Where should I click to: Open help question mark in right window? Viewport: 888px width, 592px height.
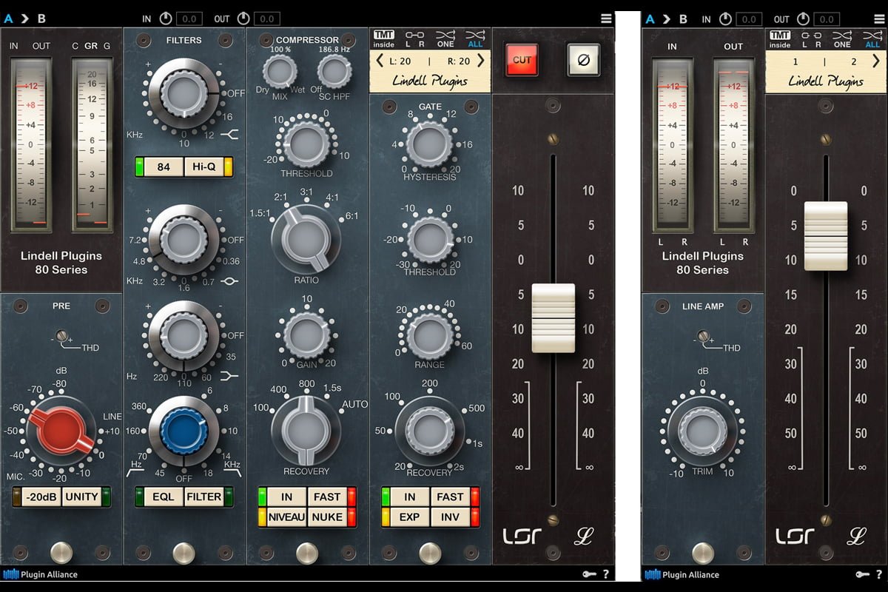[878, 574]
